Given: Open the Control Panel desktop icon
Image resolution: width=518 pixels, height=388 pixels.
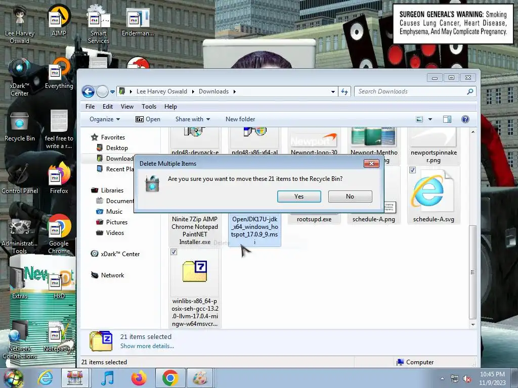Looking at the screenshot, I should pyautogui.click(x=20, y=178).
